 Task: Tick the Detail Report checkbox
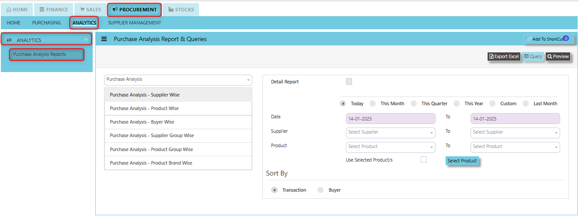point(349,82)
